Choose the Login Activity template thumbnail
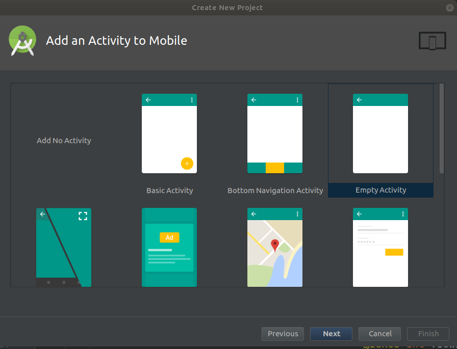Screen dimensions: 457x349 [380, 248]
